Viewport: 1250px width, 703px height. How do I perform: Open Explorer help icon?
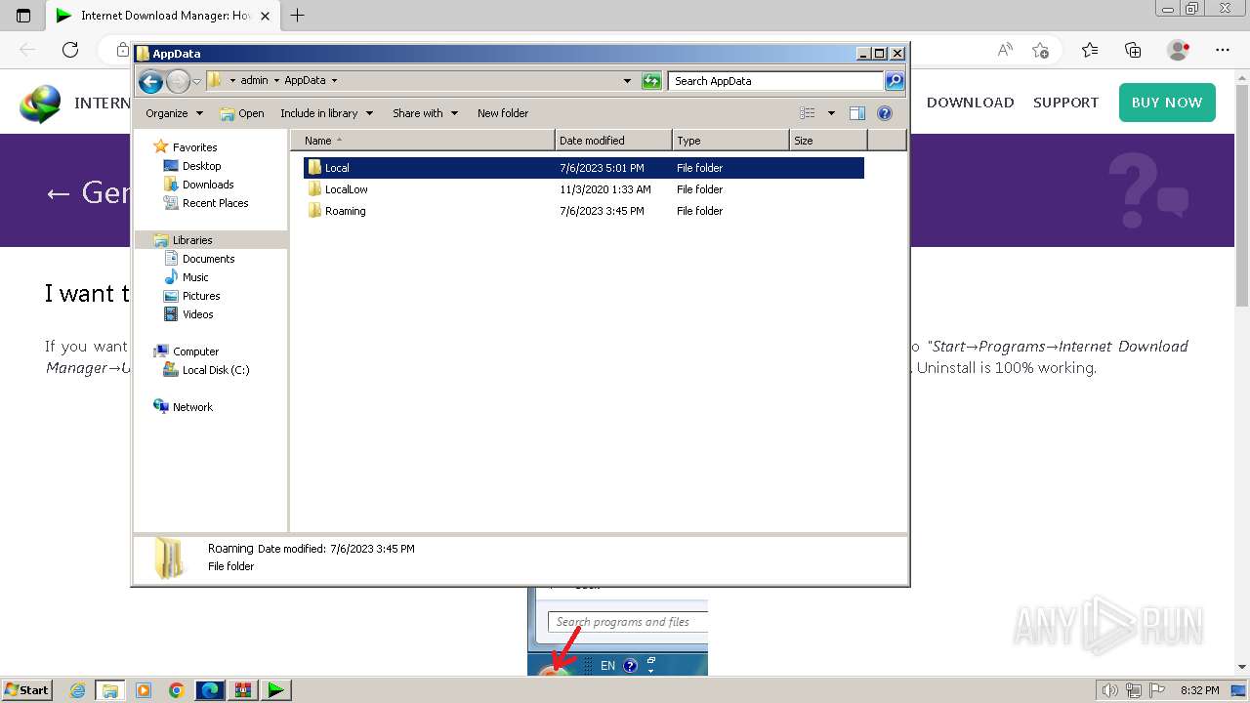coord(885,113)
